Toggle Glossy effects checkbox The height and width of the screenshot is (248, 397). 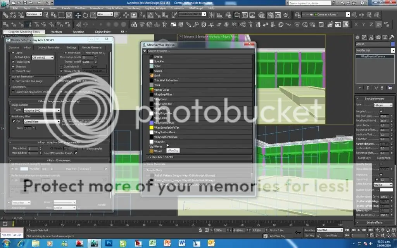pyautogui.click(x=61, y=71)
